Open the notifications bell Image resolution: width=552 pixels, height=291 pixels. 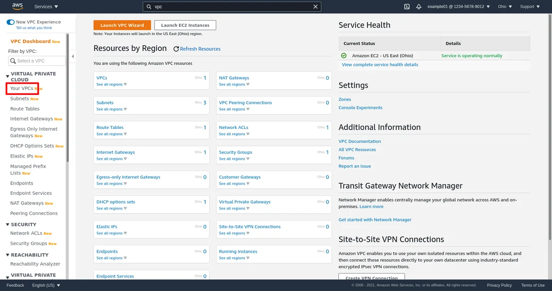click(419, 6)
